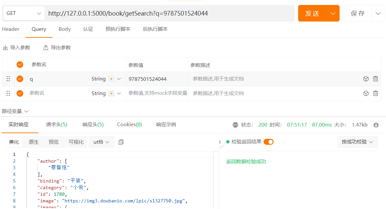Open String type dropdown for empty row
386x209 pixels.
click(119, 93)
